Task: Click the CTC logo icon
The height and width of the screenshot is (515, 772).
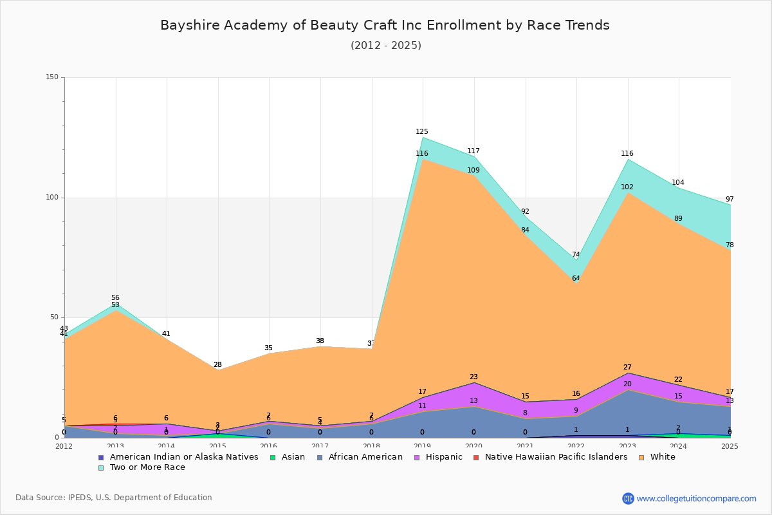Action: pyautogui.click(x=628, y=498)
